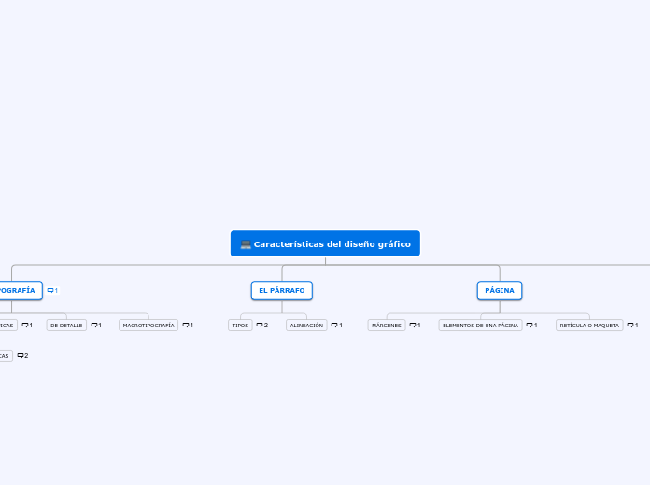The height and width of the screenshot is (485, 650).
Task: Select the RETÍCULA O MAQUETA subtopic
Action: coord(589,326)
